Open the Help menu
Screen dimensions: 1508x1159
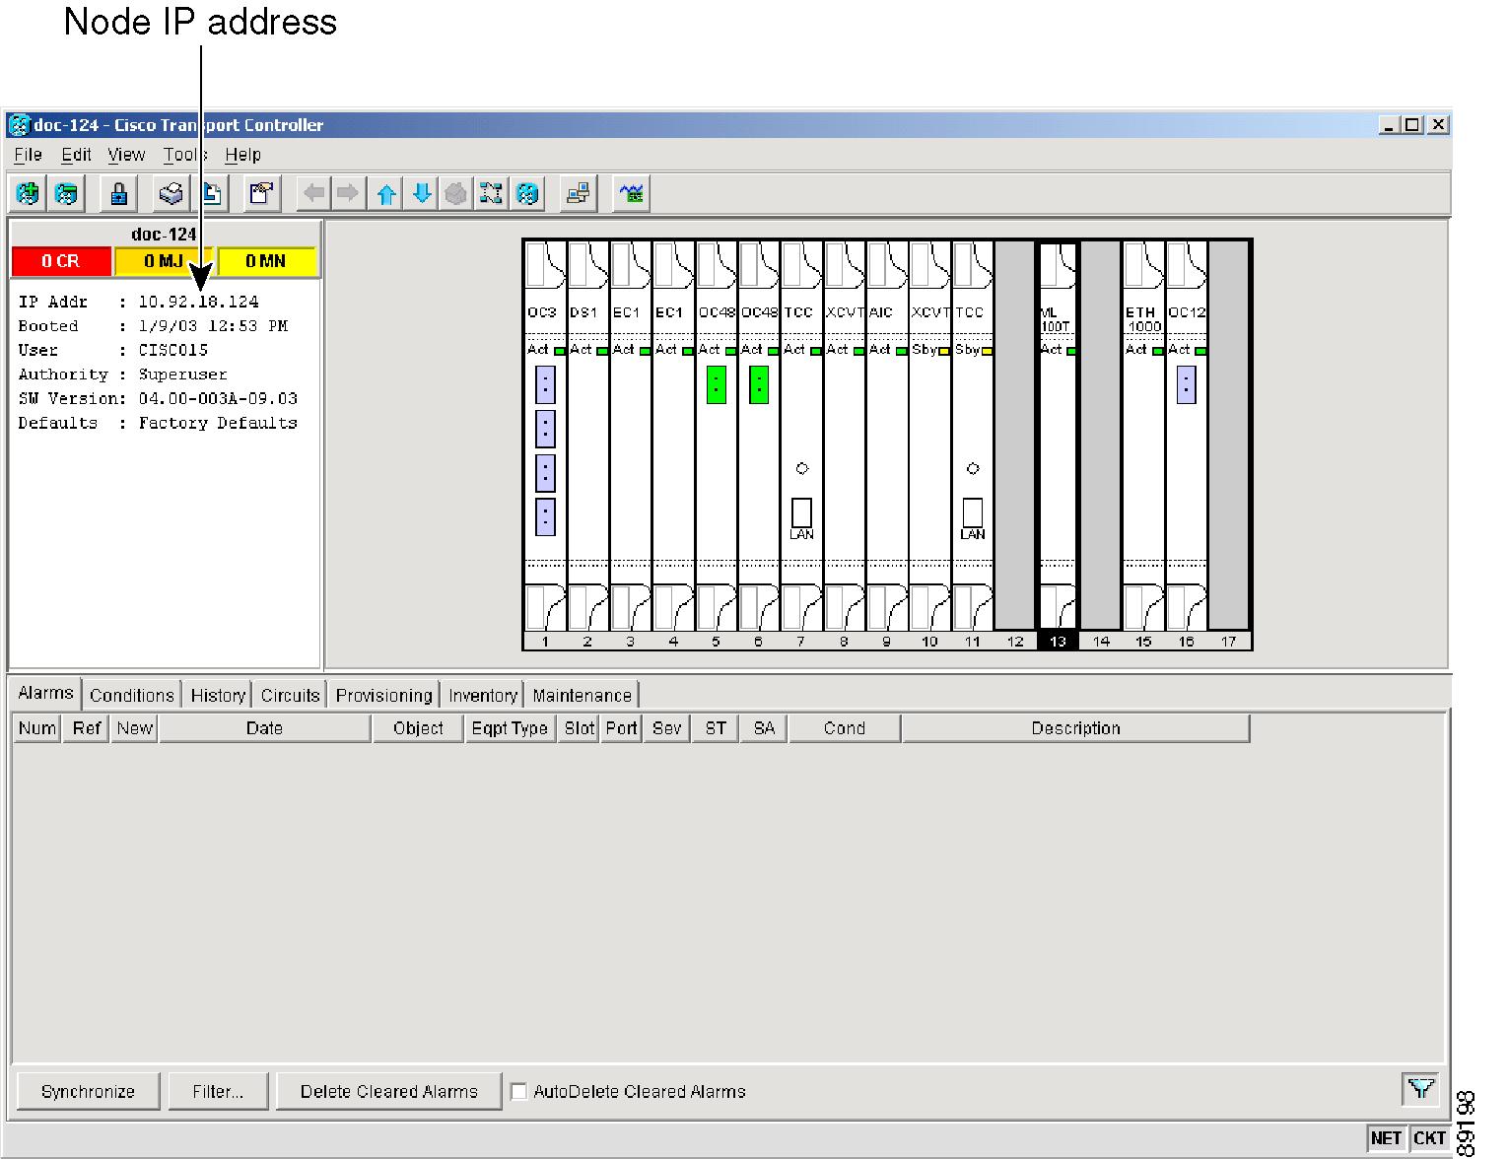pyautogui.click(x=242, y=155)
